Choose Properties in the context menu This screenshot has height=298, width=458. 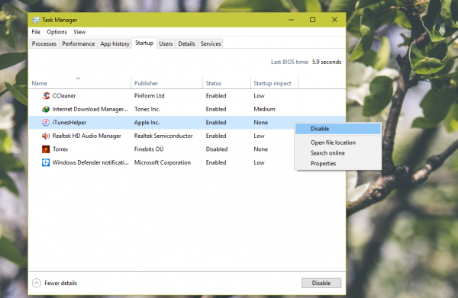click(338, 163)
